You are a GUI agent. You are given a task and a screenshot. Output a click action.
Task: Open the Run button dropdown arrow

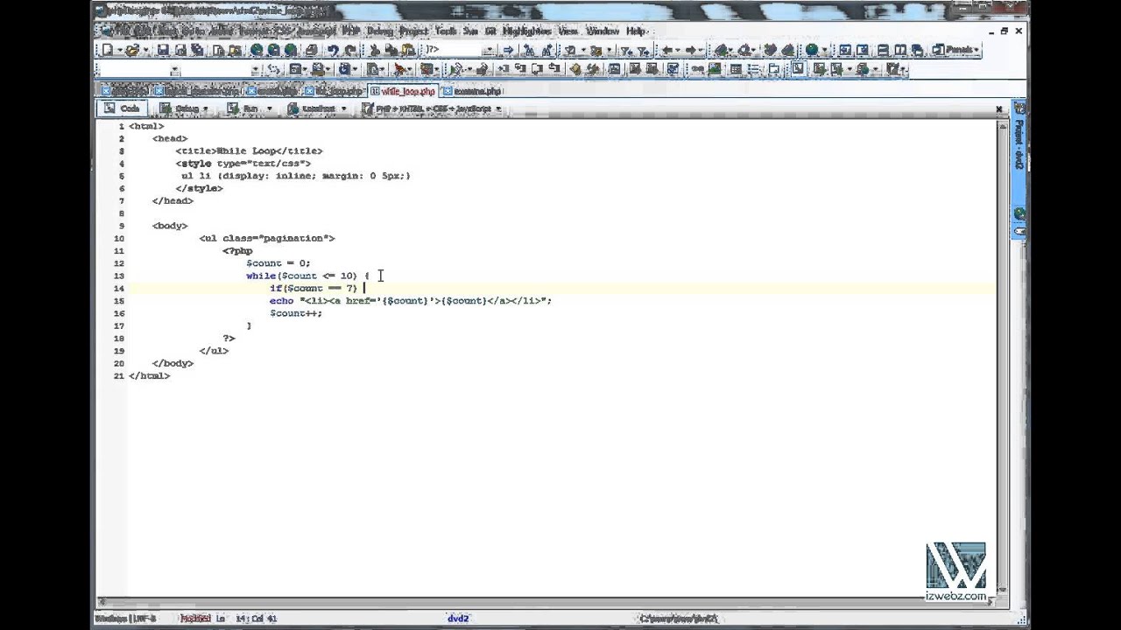pos(269,109)
